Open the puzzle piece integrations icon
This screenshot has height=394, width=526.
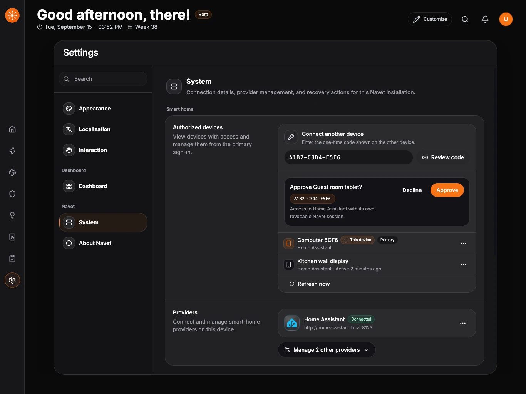[12, 172]
